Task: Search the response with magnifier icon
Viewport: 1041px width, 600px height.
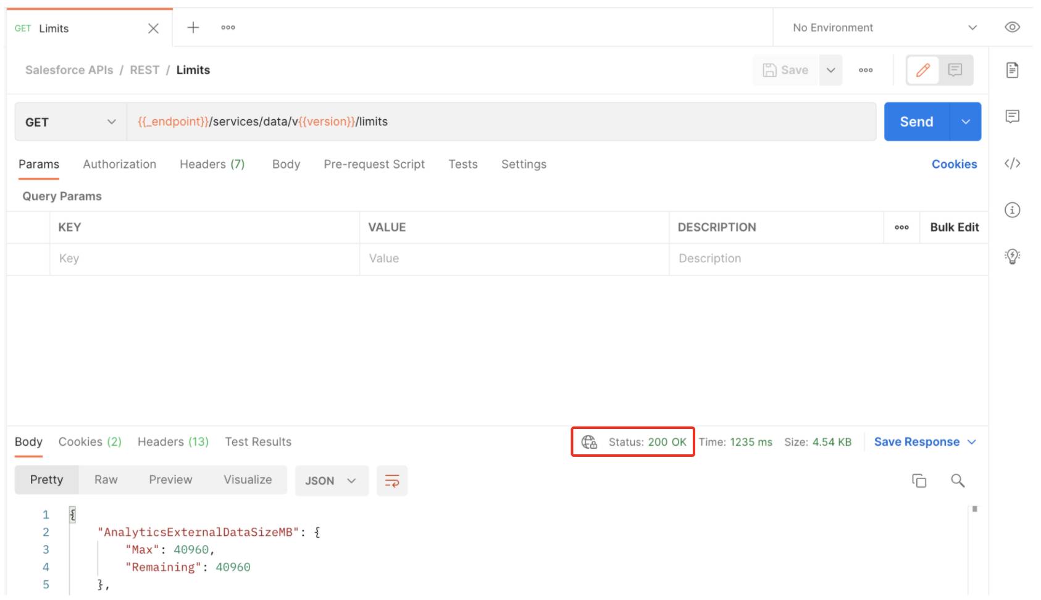Action: [x=958, y=480]
